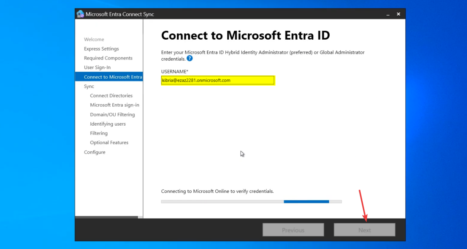Screen dimensions: 467x249
Task: Open Required Components step
Action: point(108,58)
